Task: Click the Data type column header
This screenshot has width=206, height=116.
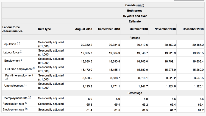Action: point(44,29)
